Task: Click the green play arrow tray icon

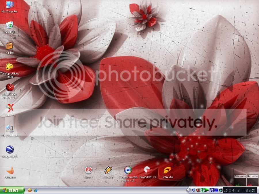Action: [207, 190]
